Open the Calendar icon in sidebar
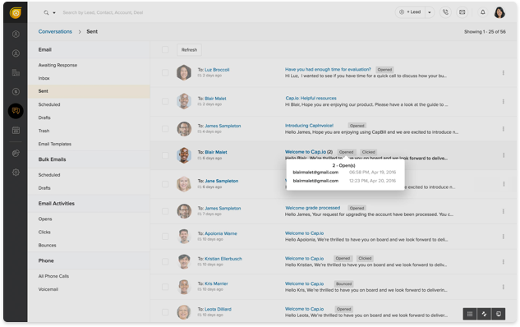The height and width of the screenshot is (327, 520). 16,131
